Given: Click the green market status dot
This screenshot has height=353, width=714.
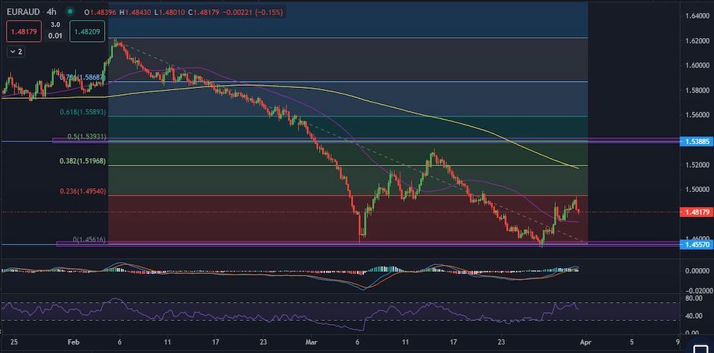Looking at the screenshot, I should pos(70,12).
